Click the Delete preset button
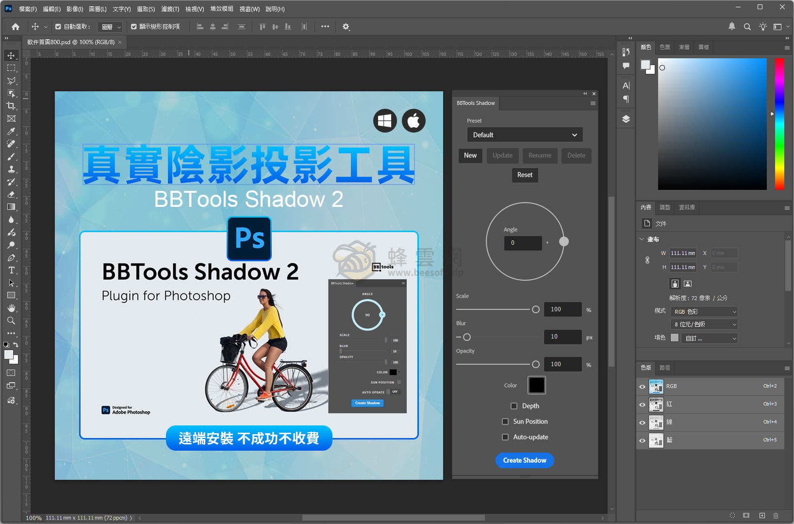This screenshot has width=794, height=524. point(576,155)
